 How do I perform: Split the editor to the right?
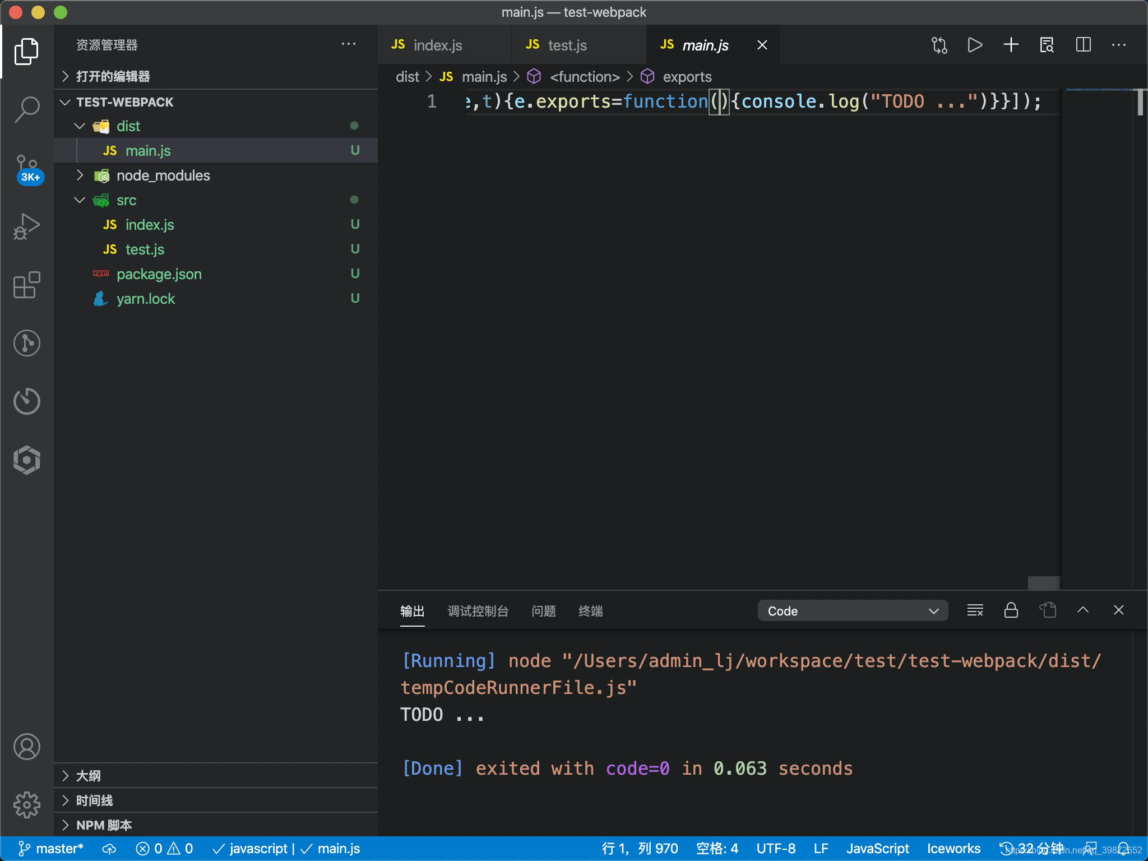pyautogui.click(x=1083, y=45)
